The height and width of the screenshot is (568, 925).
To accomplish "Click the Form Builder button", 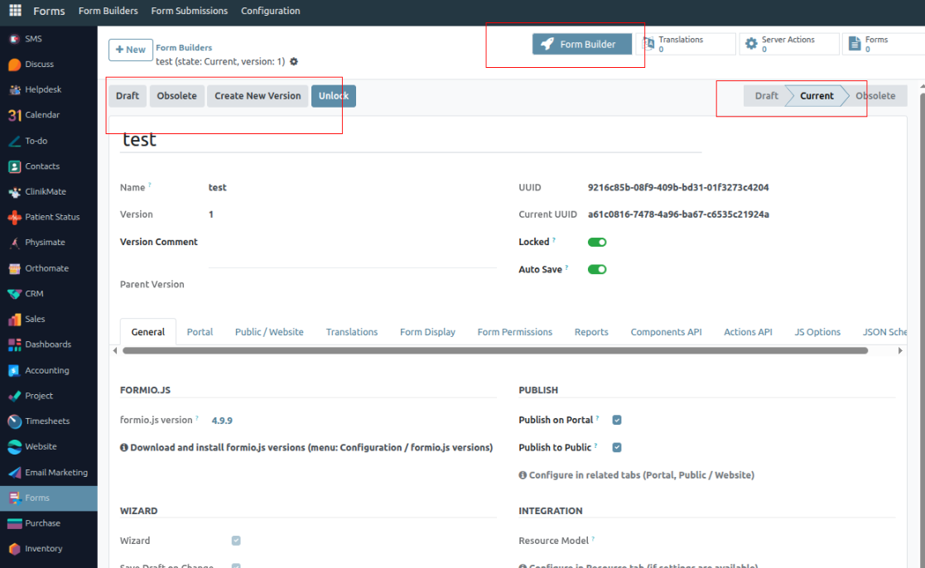I will 581,44.
